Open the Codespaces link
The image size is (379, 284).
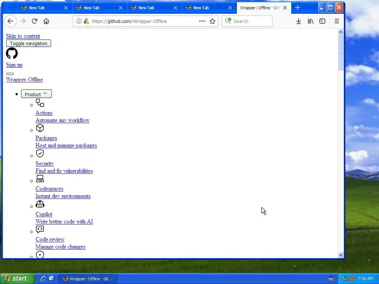pos(49,189)
